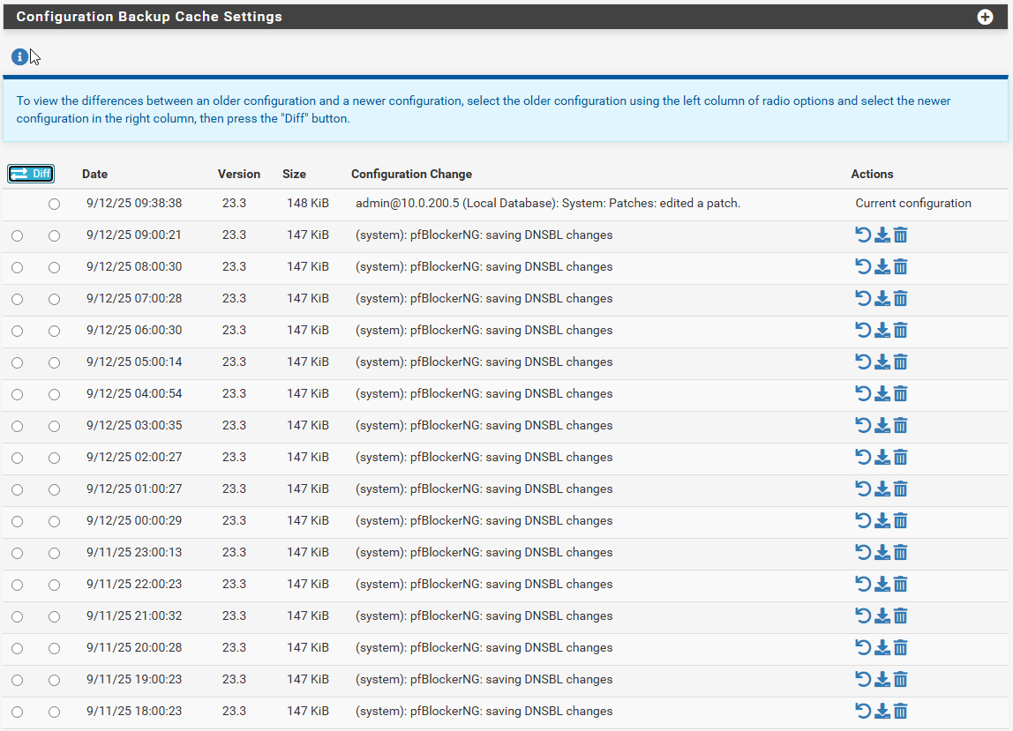The height and width of the screenshot is (731, 1013).
Task: Select older radio for 9/12/25 06:00:30
Action: tap(18, 331)
